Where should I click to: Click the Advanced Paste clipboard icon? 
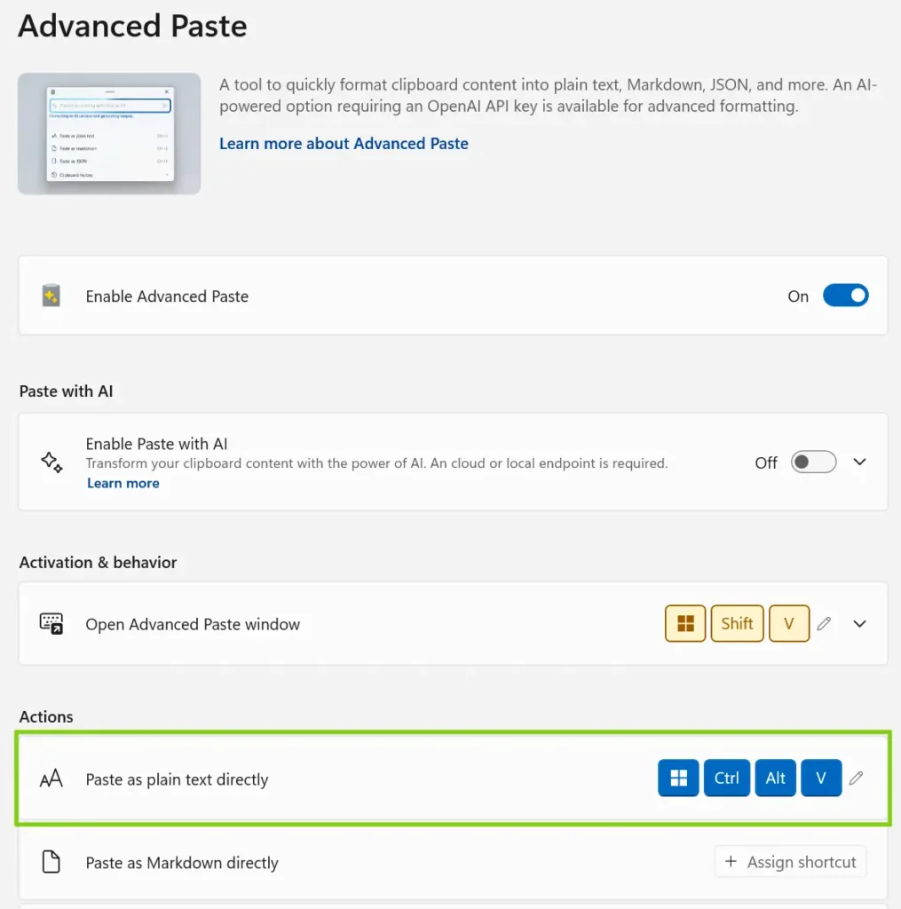coord(51,296)
